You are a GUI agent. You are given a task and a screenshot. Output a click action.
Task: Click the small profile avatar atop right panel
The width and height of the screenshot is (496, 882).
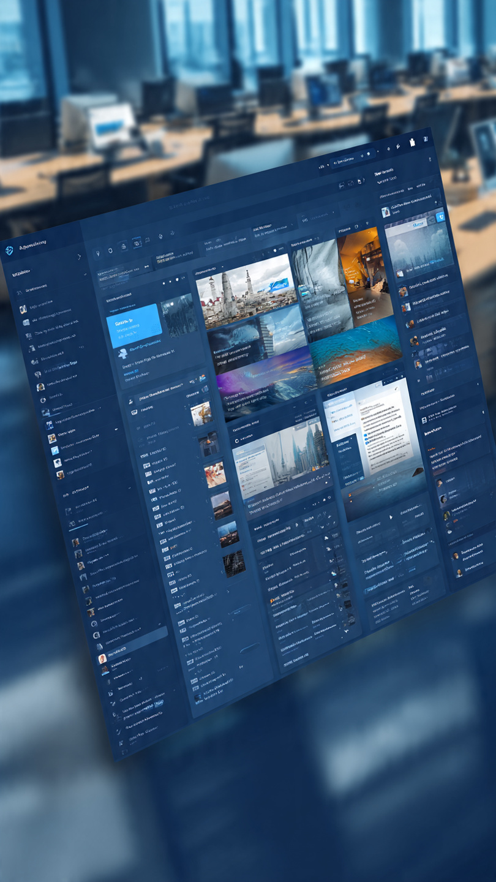(x=386, y=212)
